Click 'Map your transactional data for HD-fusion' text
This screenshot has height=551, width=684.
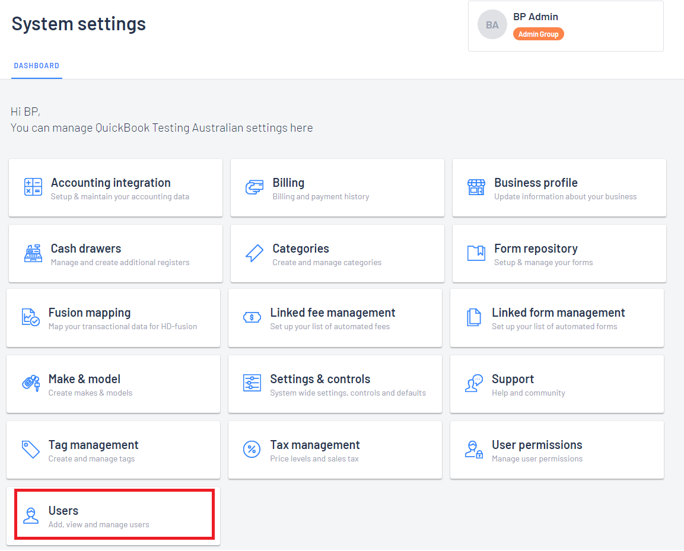tap(123, 327)
